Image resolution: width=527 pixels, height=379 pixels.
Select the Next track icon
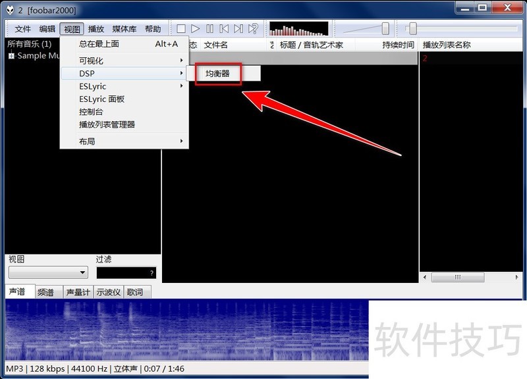click(236, 28)
